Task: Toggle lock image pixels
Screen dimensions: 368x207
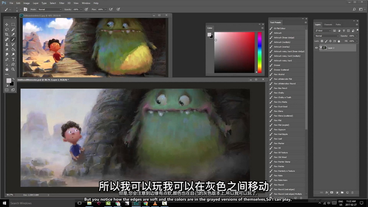Action: (326, 41)
